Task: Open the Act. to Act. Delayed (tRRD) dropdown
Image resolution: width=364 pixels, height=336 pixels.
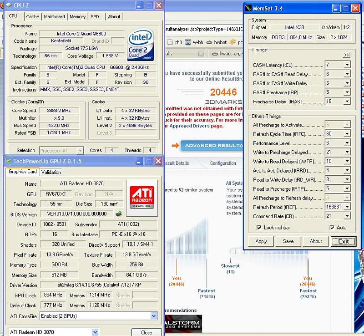Action: (x=347, y=170)
